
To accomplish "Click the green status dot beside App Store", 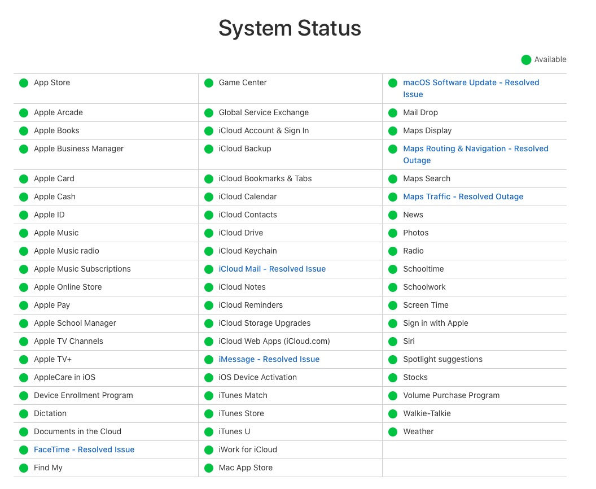I will (x=24, y=83).
